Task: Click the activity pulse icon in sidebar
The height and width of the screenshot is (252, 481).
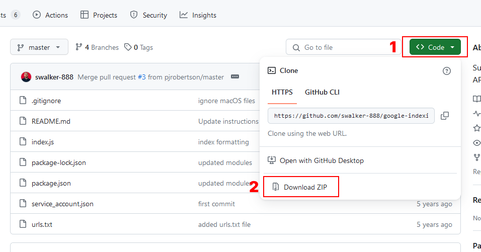Action: point(476,114)
